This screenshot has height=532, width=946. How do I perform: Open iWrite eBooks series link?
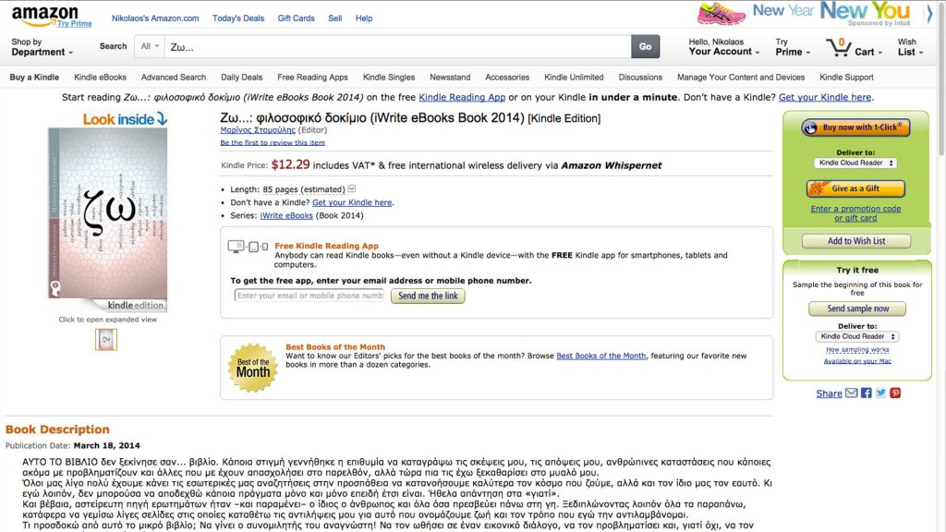point(286,215)
